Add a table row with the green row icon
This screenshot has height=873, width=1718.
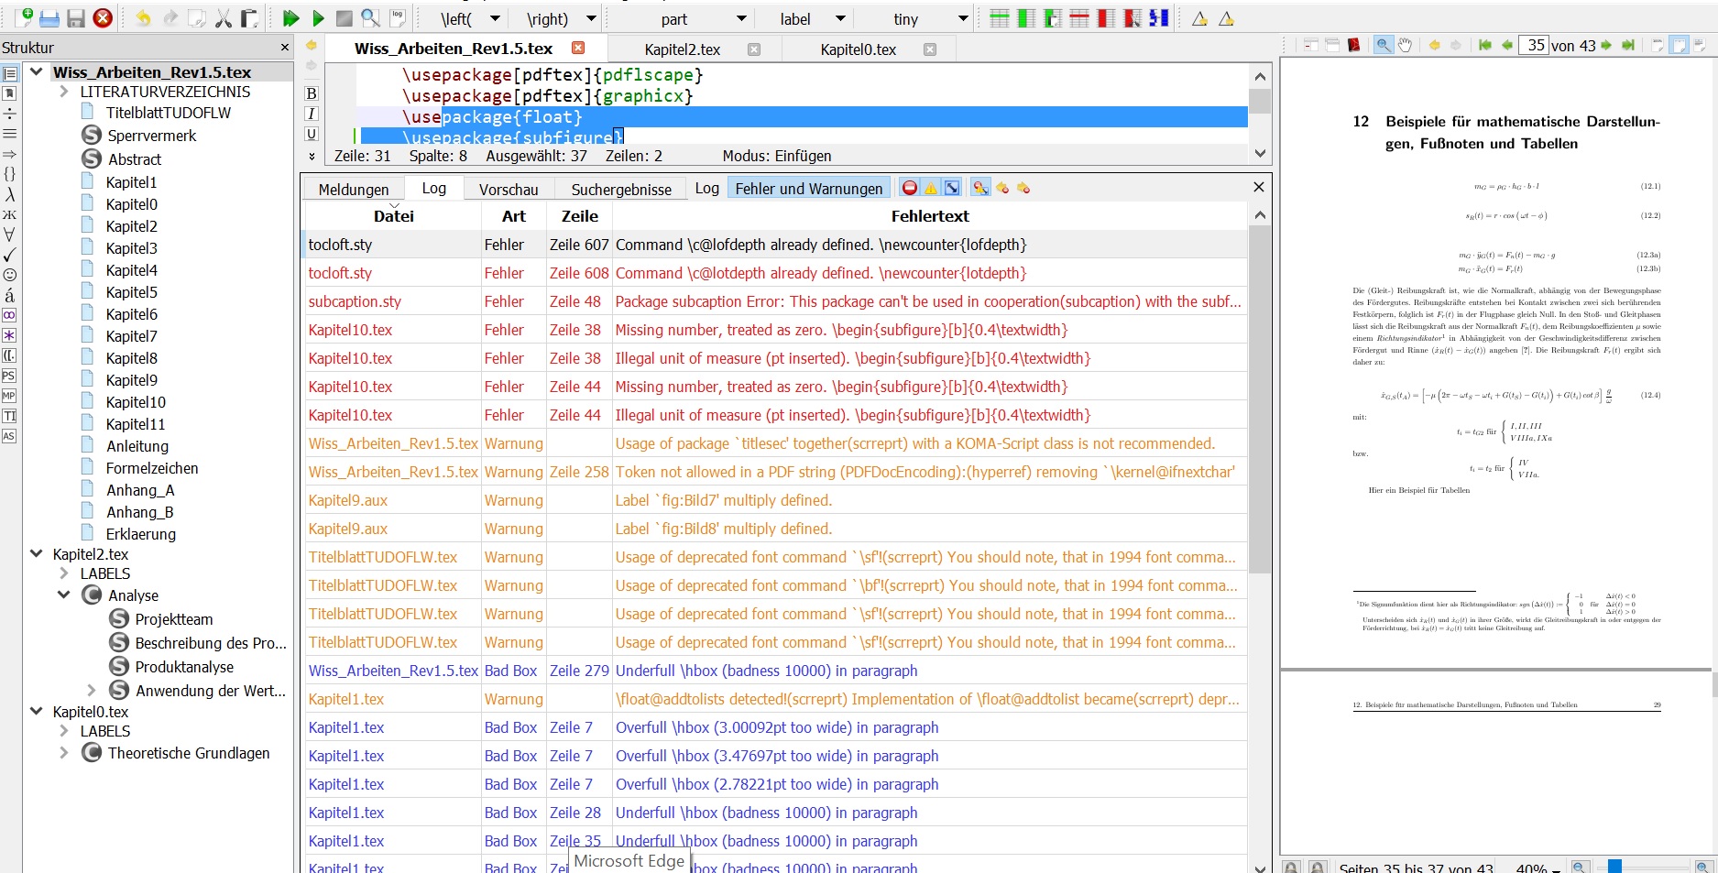point(1000,18)
